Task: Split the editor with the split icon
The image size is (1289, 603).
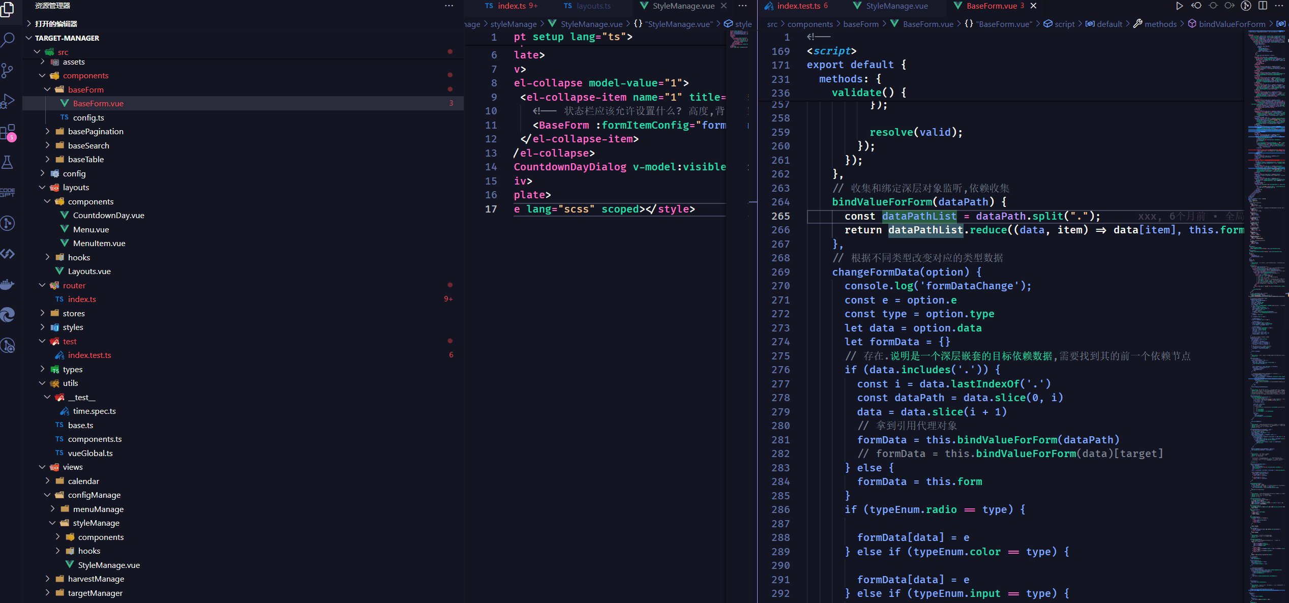Action: (1263, 6)
